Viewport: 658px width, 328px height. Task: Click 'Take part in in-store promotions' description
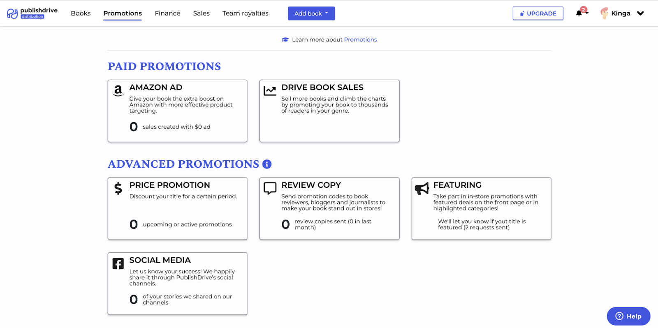pyautogui.click(x=486, y=202)
